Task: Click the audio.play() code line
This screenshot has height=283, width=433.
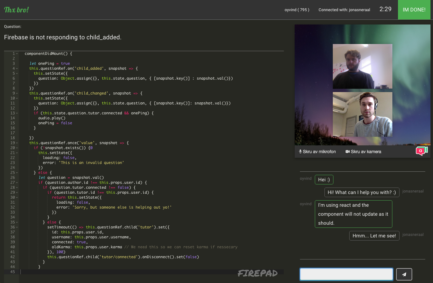Action: 52,118
